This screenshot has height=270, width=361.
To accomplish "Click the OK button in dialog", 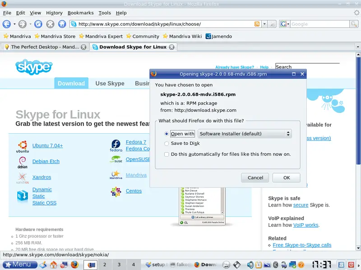I will coord(287,178).
